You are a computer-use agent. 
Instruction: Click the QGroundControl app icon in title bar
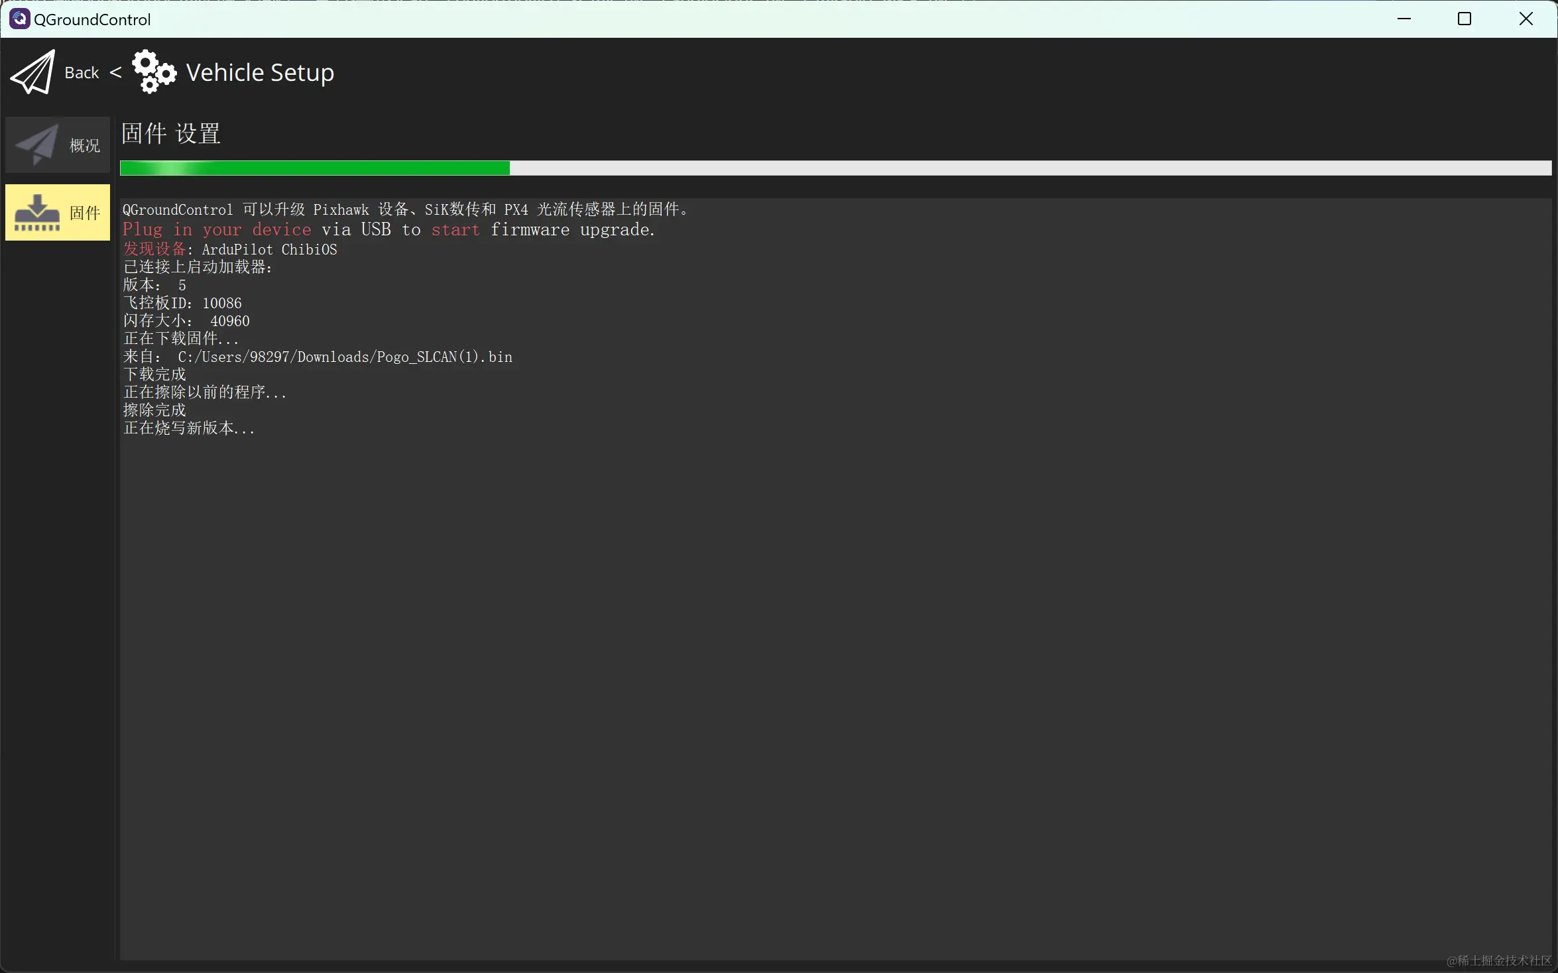coord(19,19)
